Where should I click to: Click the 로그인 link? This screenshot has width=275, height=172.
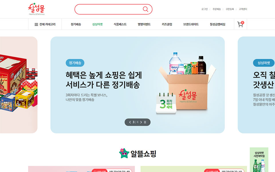click(x=205, y=9)
